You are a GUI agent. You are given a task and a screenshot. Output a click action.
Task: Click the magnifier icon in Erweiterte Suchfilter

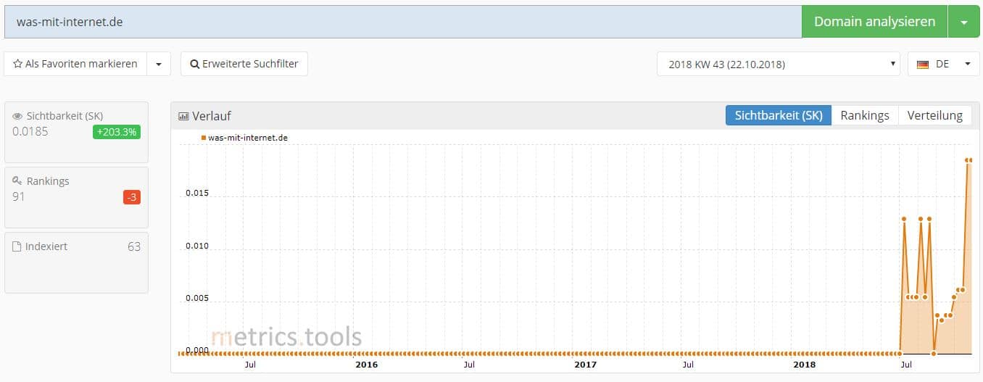(x=194, y=64)
